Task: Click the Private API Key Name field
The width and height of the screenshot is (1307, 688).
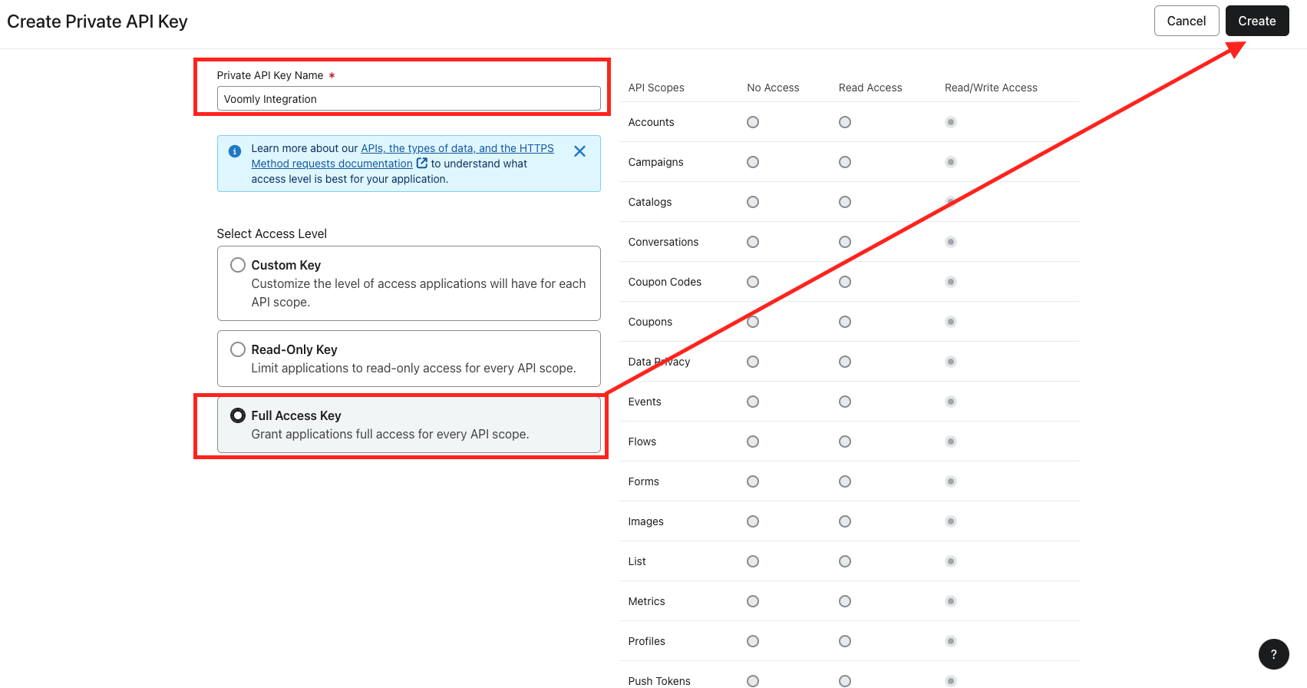Action: coord(408,98)
